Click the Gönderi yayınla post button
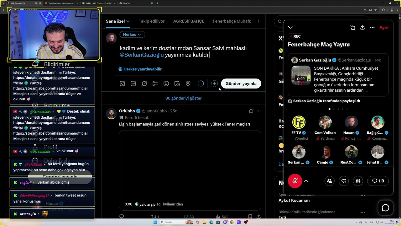This screenshot has width=401, height=226. [x=241, y=83]
